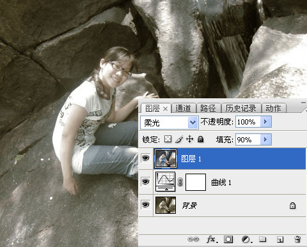Image resolution: width=307 pixels, height=247 pixels.
Task: Close the 图层 tab with its x
Action: click(165, 109)
